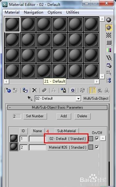Click Assign Material to Selection icon
The height and width of the screenshot is (187, 116).
click(x=25, y=90)
